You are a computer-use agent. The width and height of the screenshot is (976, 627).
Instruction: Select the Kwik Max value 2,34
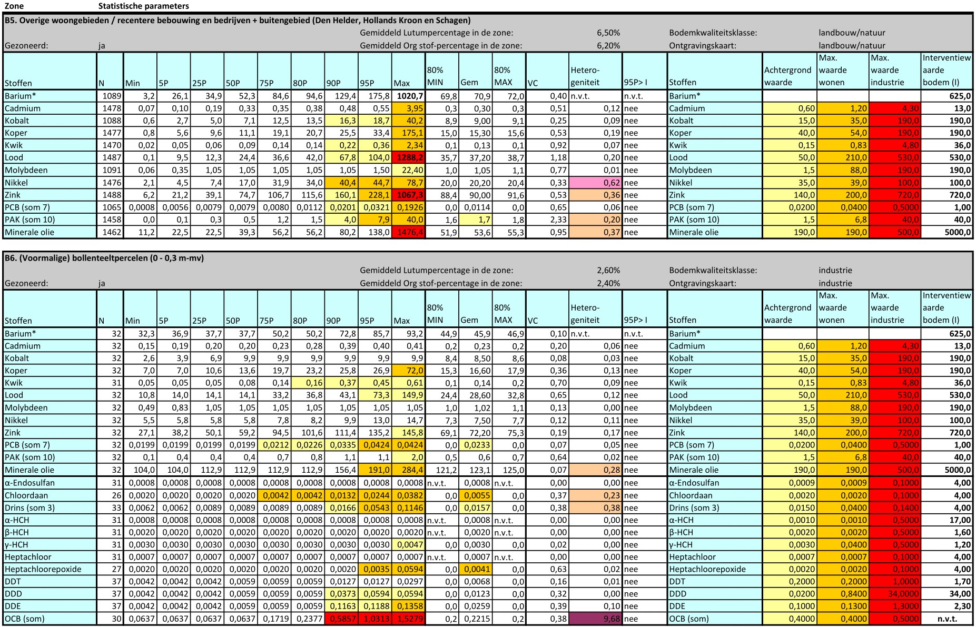(x=409, y=145)
